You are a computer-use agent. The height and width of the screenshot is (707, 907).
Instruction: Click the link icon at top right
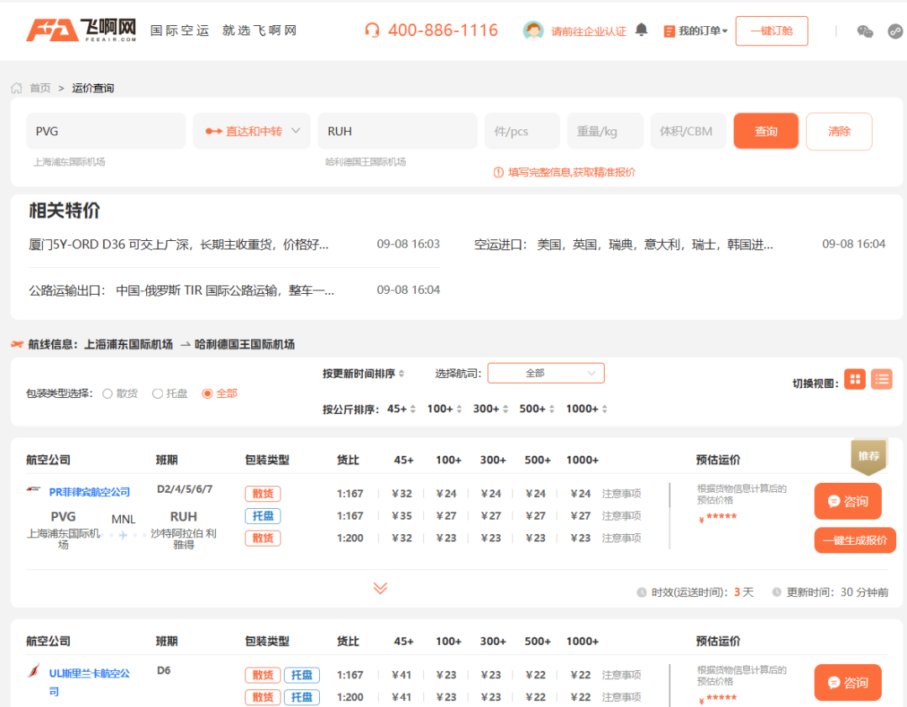coord(895,31)
